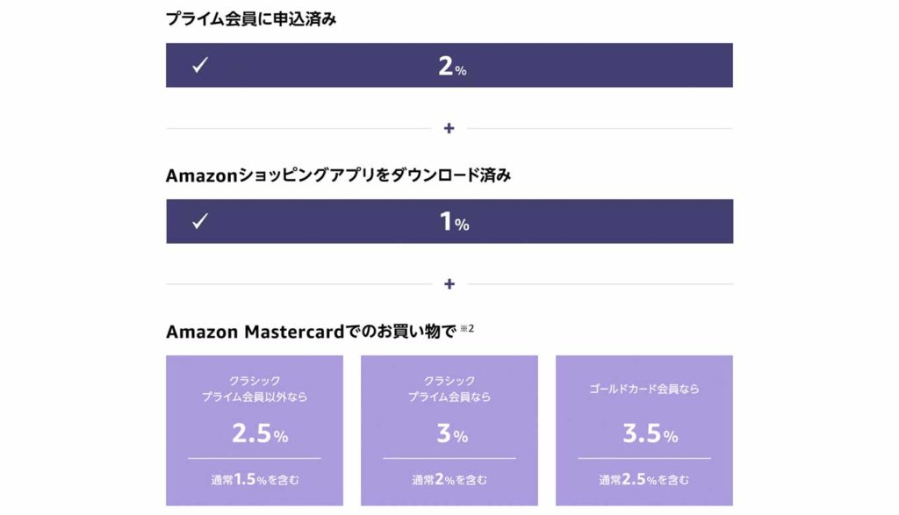Click the ※2 footnote marker
899x515 pixels.
coord(467,328)
